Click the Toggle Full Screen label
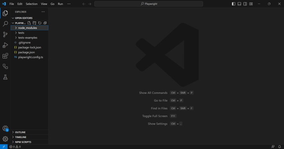Screen dimensions: 284x149 click(x=155, y=116)
